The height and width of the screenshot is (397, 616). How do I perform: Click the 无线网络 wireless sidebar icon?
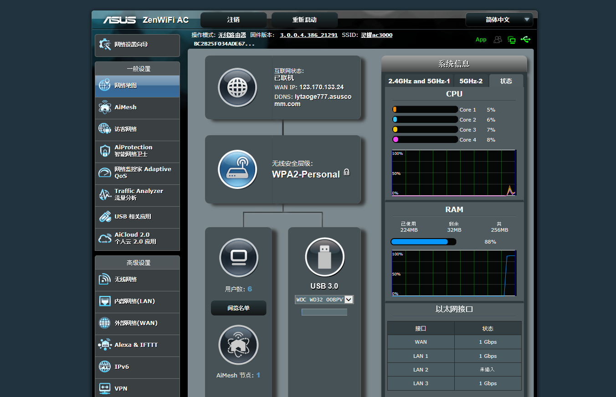105,280
